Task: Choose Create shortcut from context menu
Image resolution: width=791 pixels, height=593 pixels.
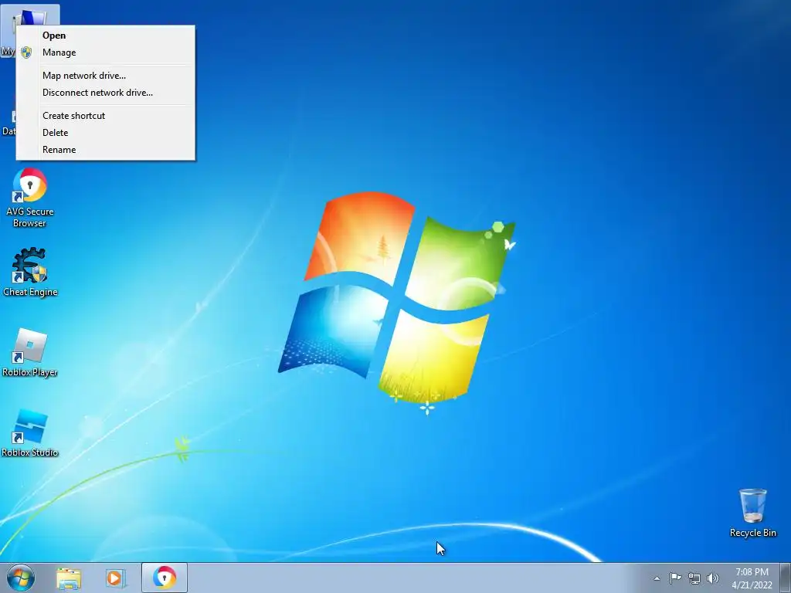Action: coord(105,116)
